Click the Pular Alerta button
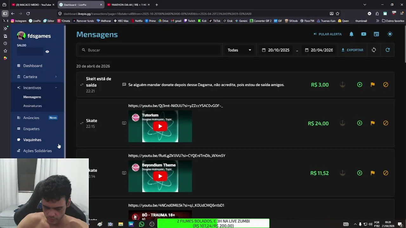Image resolution: width=406 pixels, height=228 pixels. 327,34
